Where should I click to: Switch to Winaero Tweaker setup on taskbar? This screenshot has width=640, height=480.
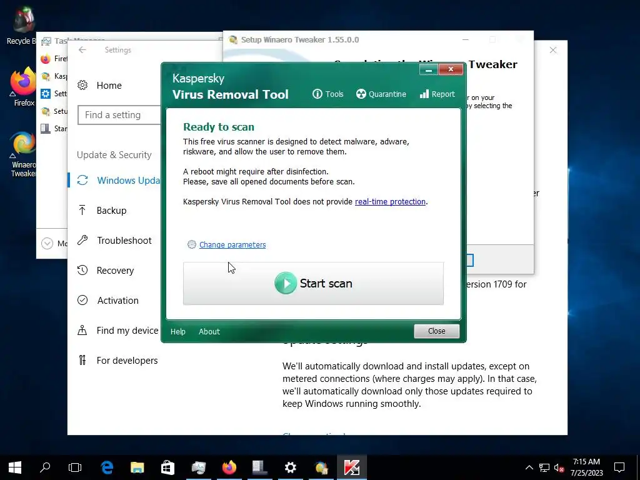pyautogui.click(x=321, y=467)
